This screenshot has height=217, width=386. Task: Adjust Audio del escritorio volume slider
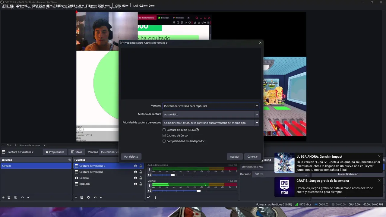coord(172,175)
